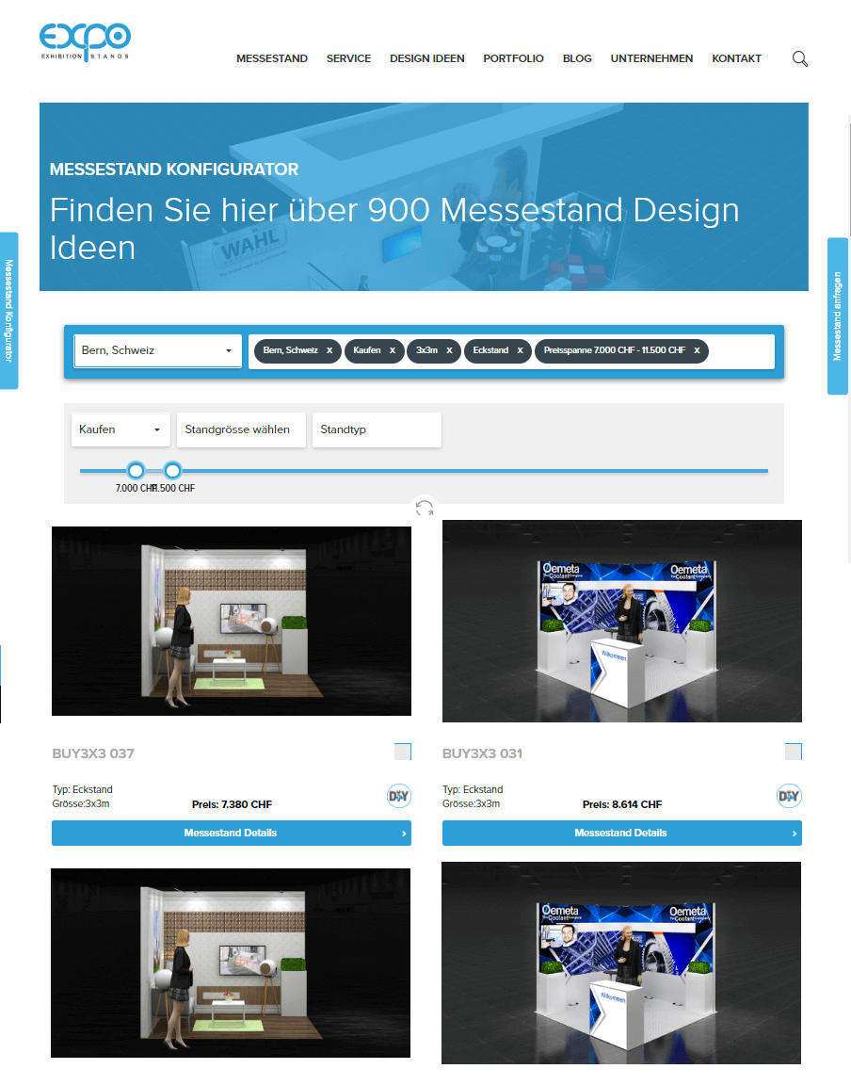Expand 'Standgrösse wählen' selector
The width and height of the screenshot is (851, 1085).
pyautogui.click(x=241, y=429)
